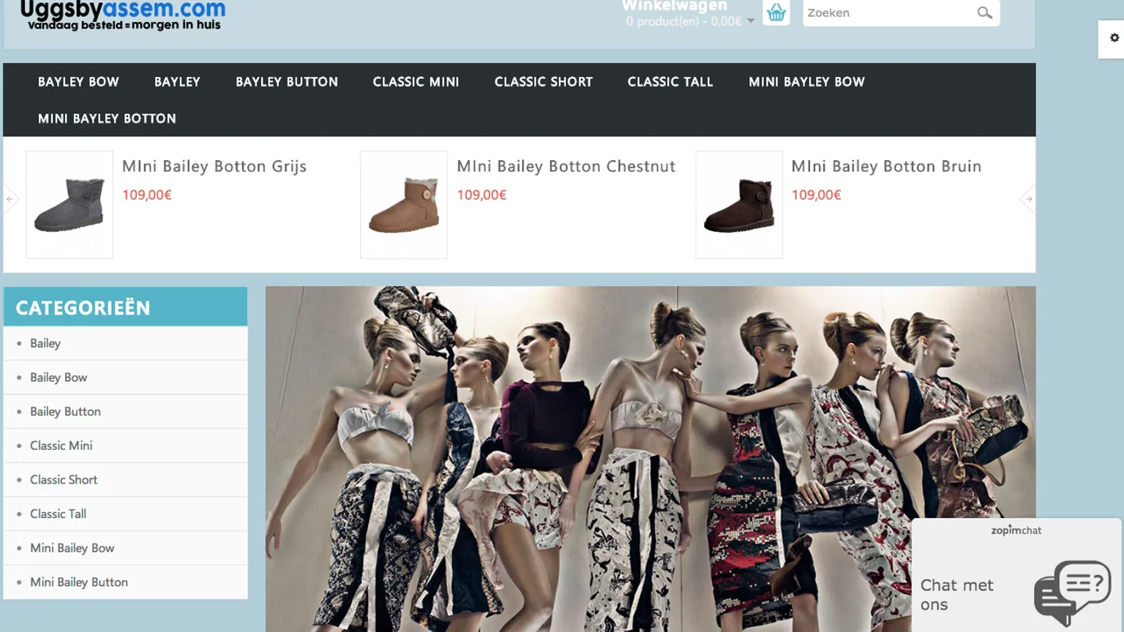Open the brown boot product thumbnail
Screen dimensions: 1124x632
(738, 205)
